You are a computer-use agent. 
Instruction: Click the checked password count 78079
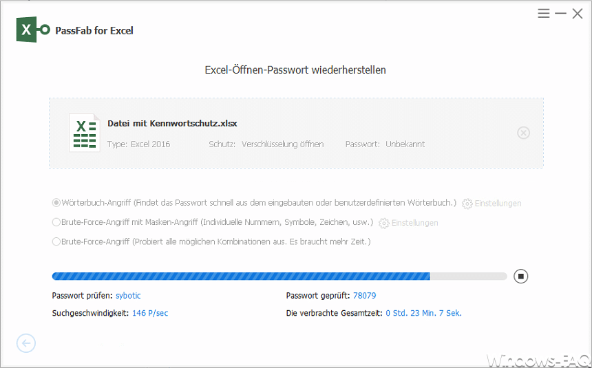click(364, 296)
